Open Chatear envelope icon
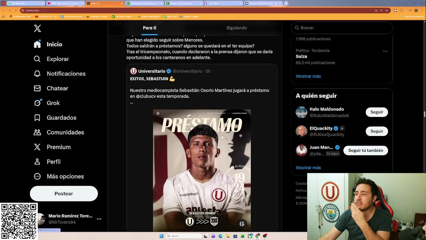426x240 pixels. 37,88
